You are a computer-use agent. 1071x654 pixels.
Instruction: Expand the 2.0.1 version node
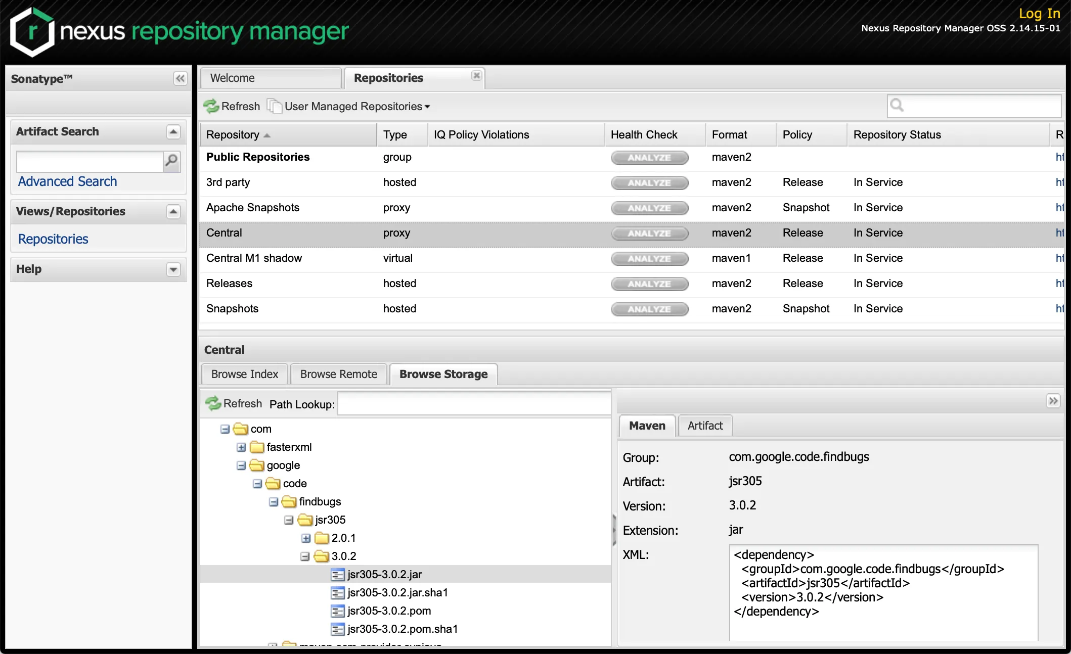306,538
